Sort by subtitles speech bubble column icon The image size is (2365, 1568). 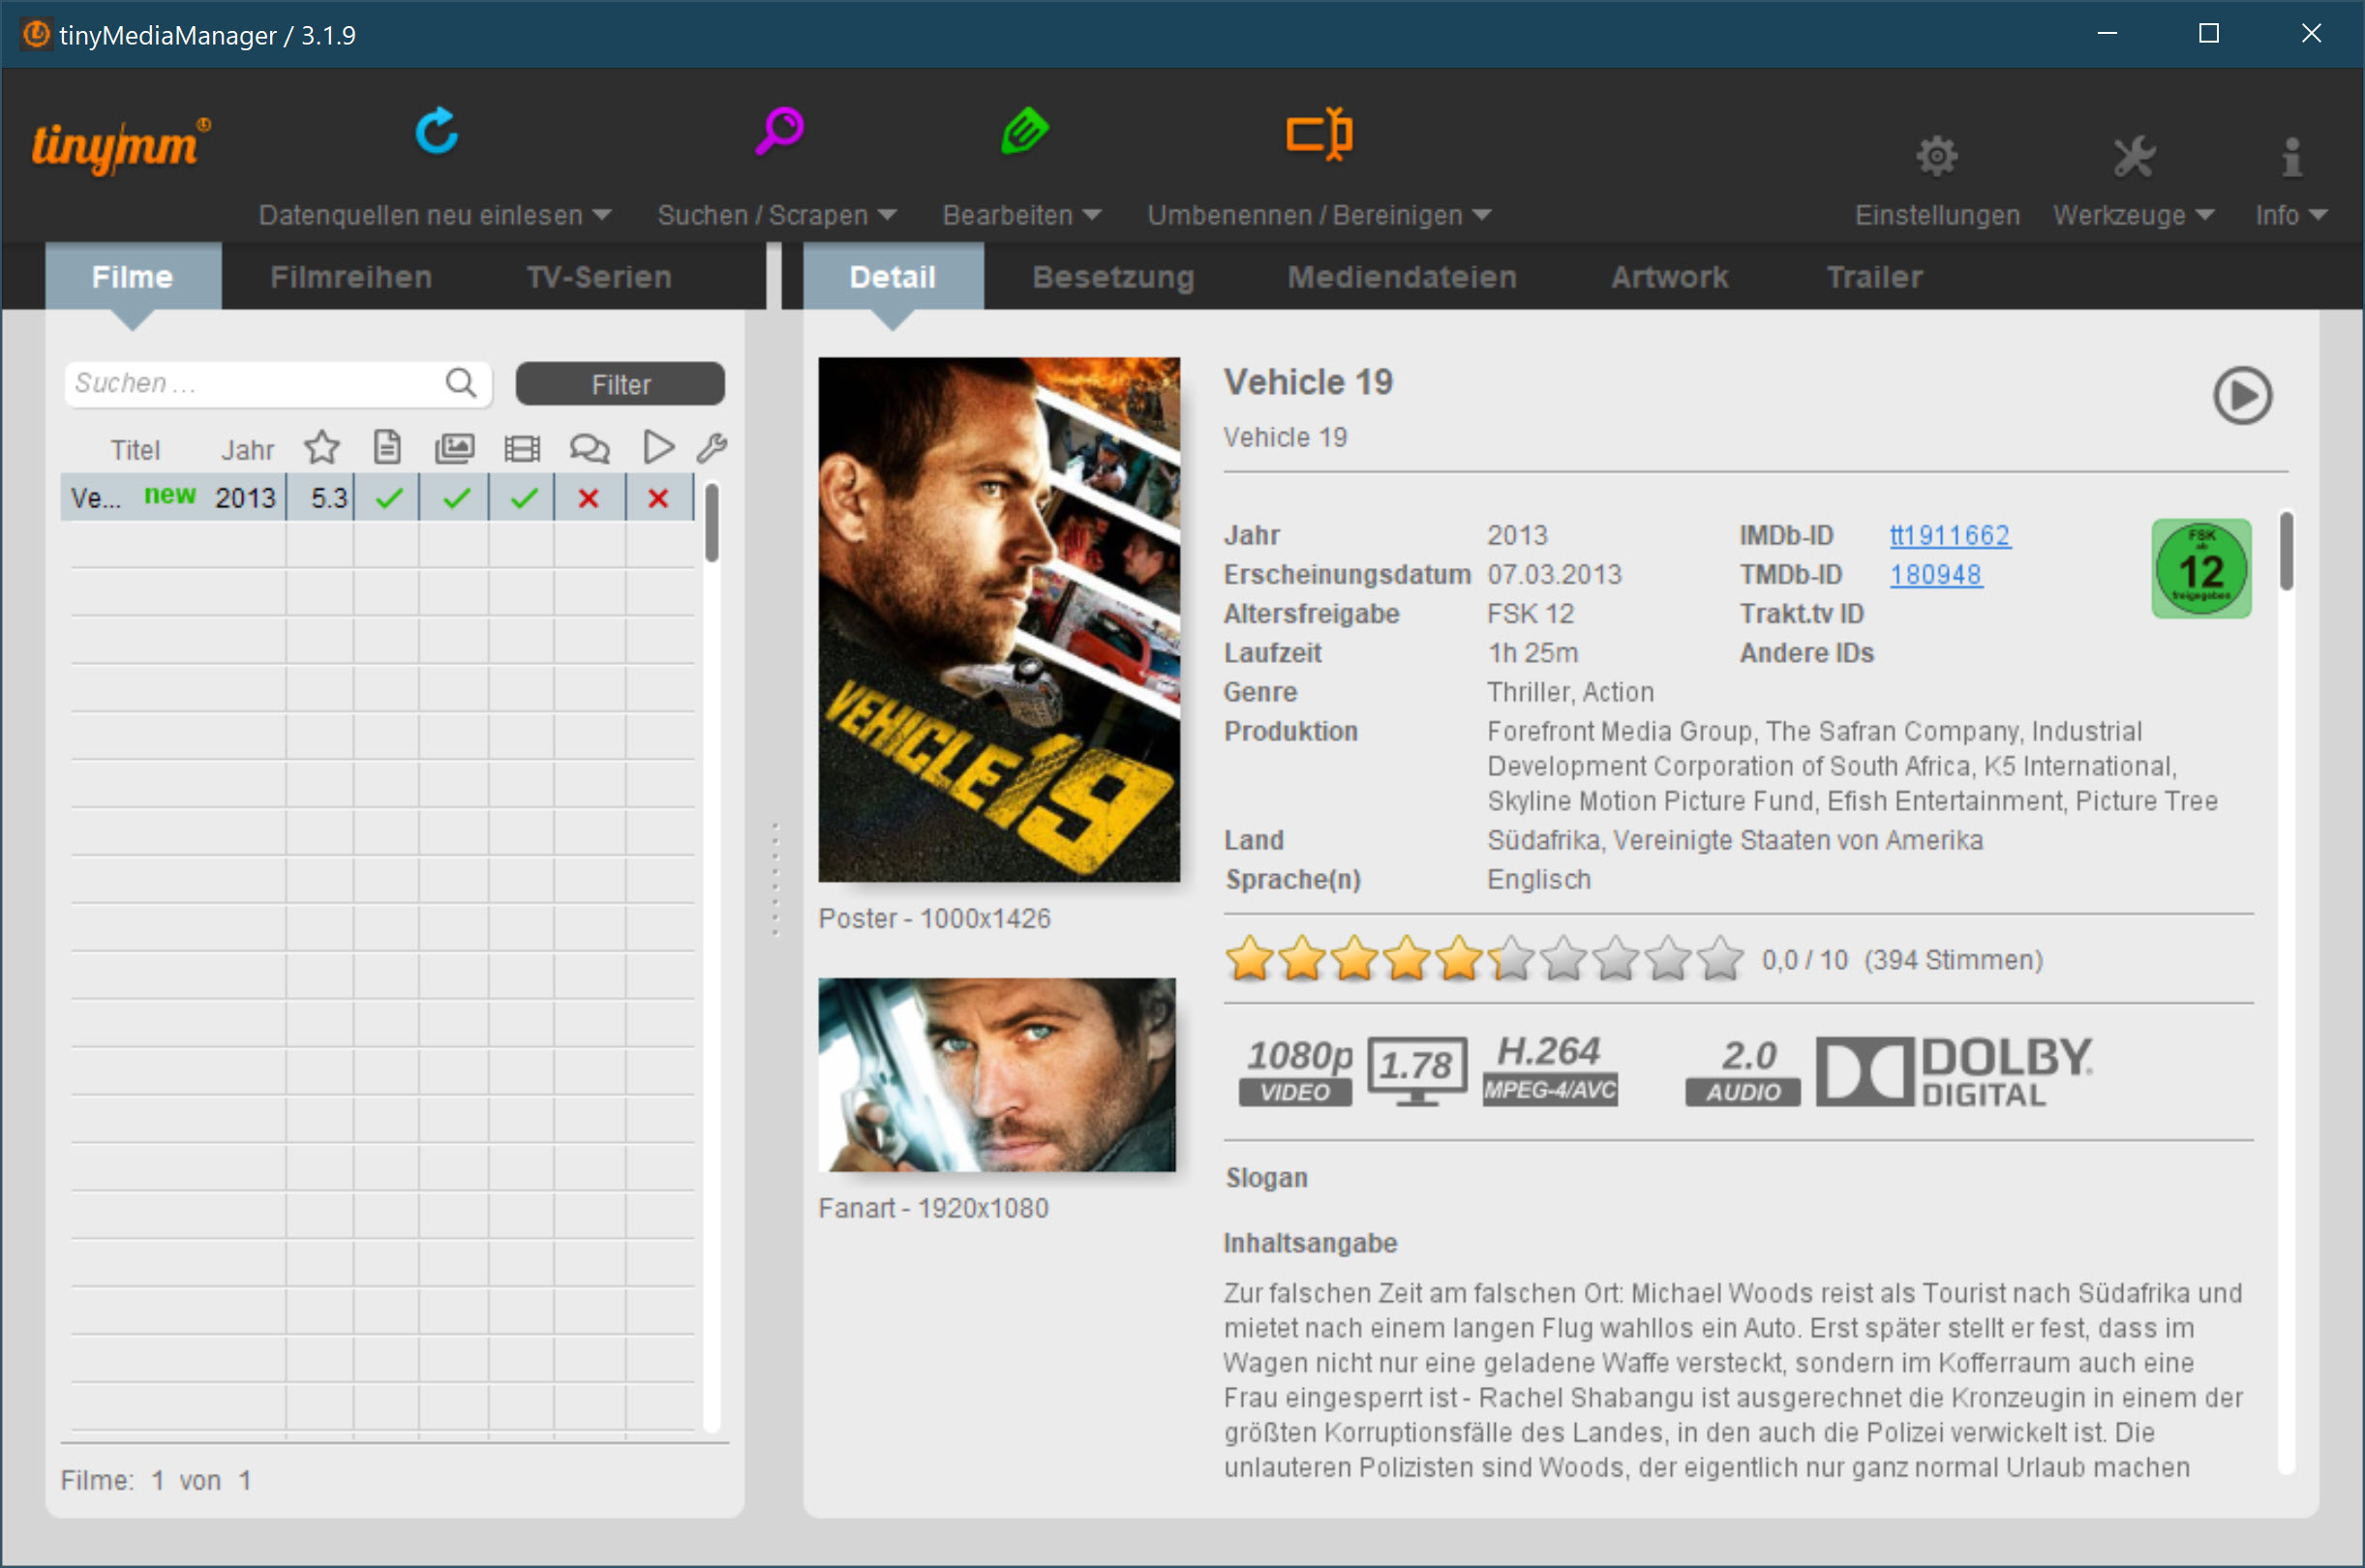pos(589,448)
